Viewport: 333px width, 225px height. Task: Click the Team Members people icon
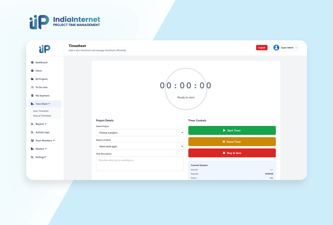(x=32, y=141)
